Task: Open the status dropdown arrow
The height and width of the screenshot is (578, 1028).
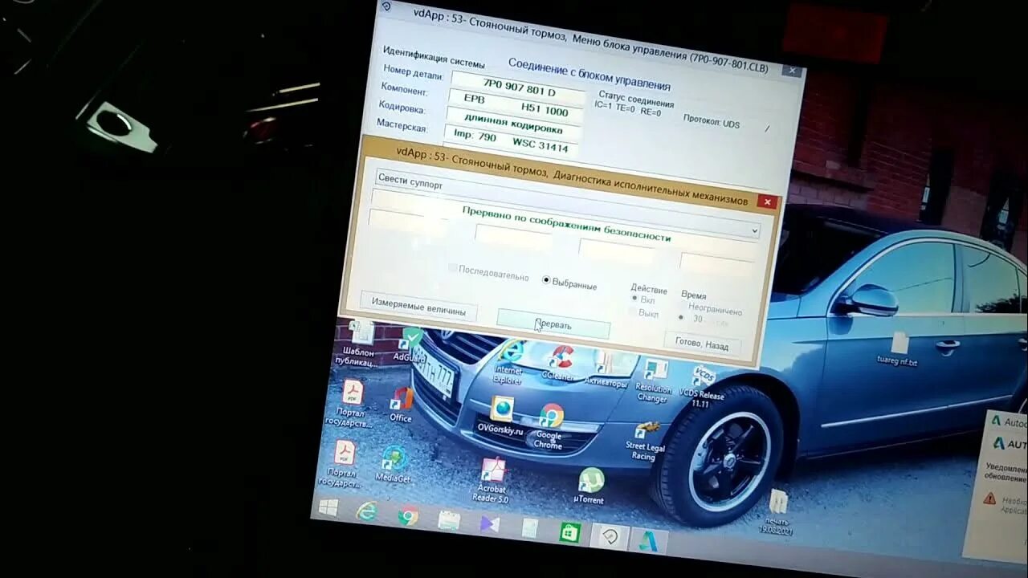Action: click(x=754, y=231)
